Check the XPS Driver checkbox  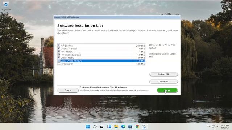[59, 64]
